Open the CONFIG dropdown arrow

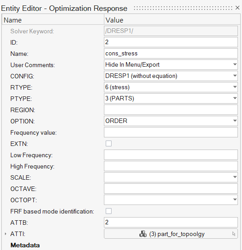point(235,76)
